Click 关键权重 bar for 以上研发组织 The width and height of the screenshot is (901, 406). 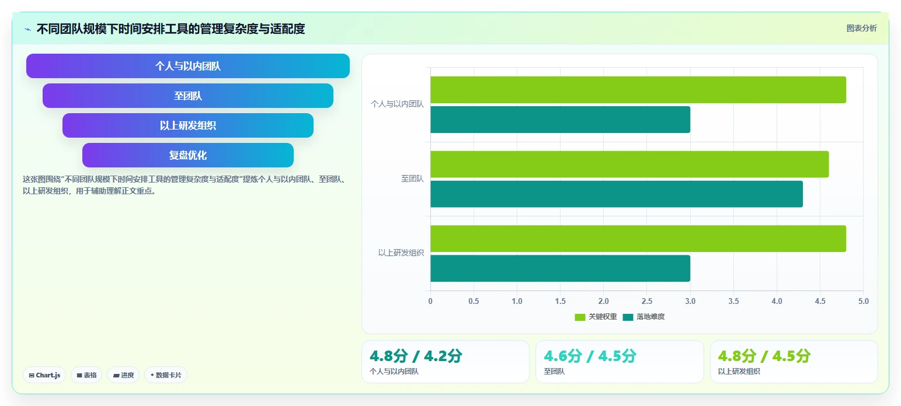pos(638,239)
